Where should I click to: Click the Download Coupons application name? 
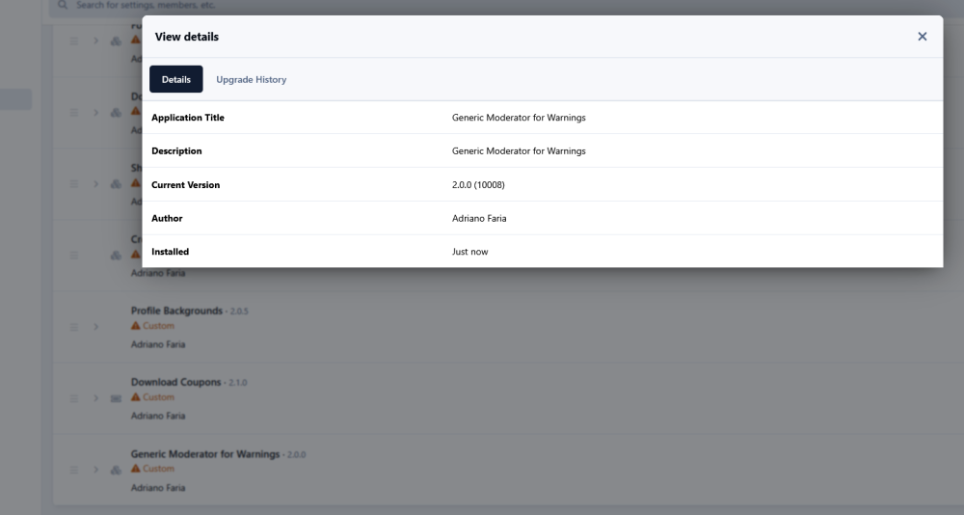point(175,382)
